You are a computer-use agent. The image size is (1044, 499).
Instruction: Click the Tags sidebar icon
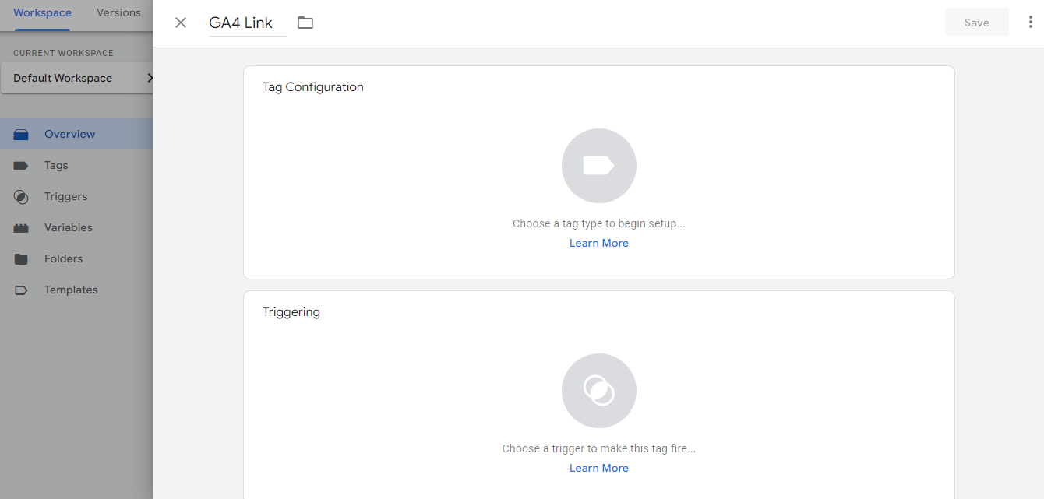[21, 166]
